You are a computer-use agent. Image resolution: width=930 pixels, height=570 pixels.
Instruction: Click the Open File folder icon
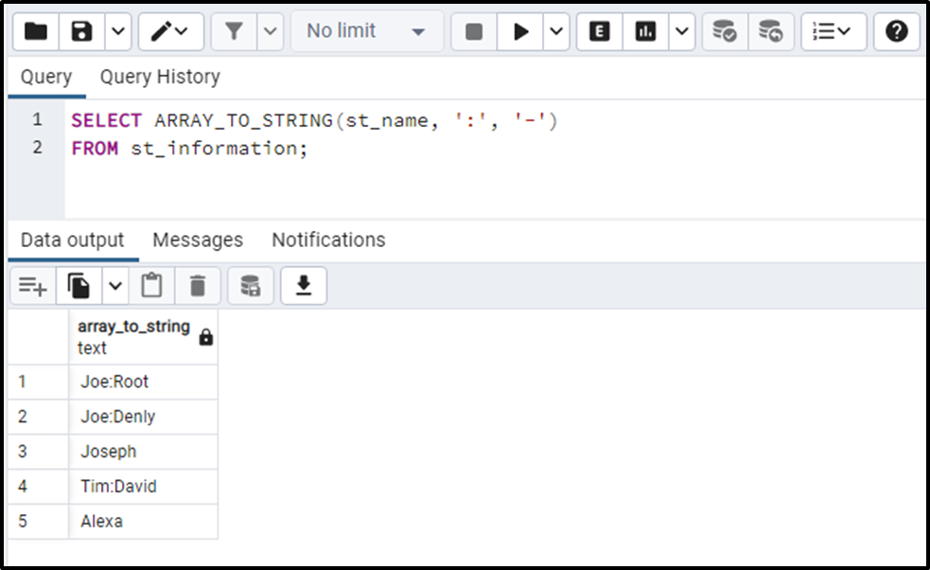click(35, 31)
